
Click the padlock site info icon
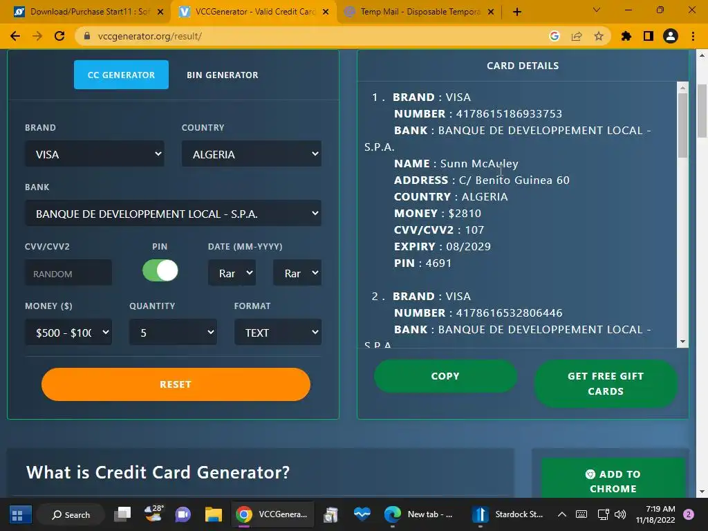click(x=87, y=36)
